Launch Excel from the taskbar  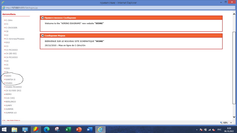pos(68,129)
